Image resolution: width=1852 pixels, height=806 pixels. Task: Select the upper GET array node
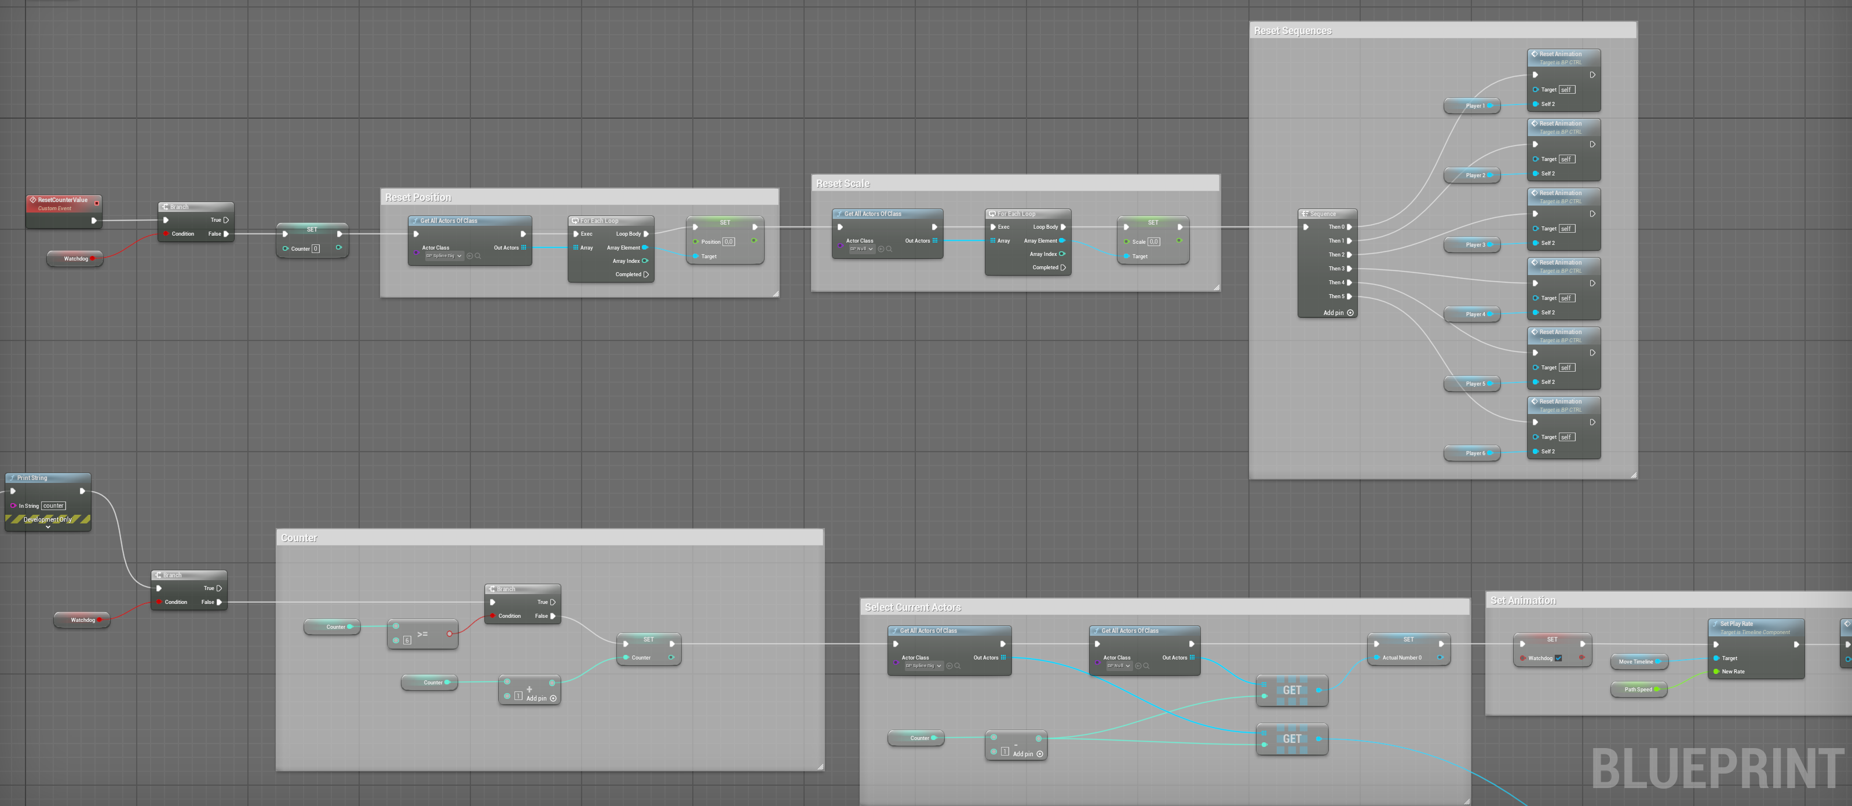(x=1292, y=690)
